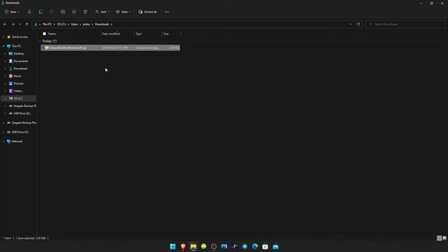448x252 pixels.
Task: Open the New dropdown menu
Action: point(12,12)
